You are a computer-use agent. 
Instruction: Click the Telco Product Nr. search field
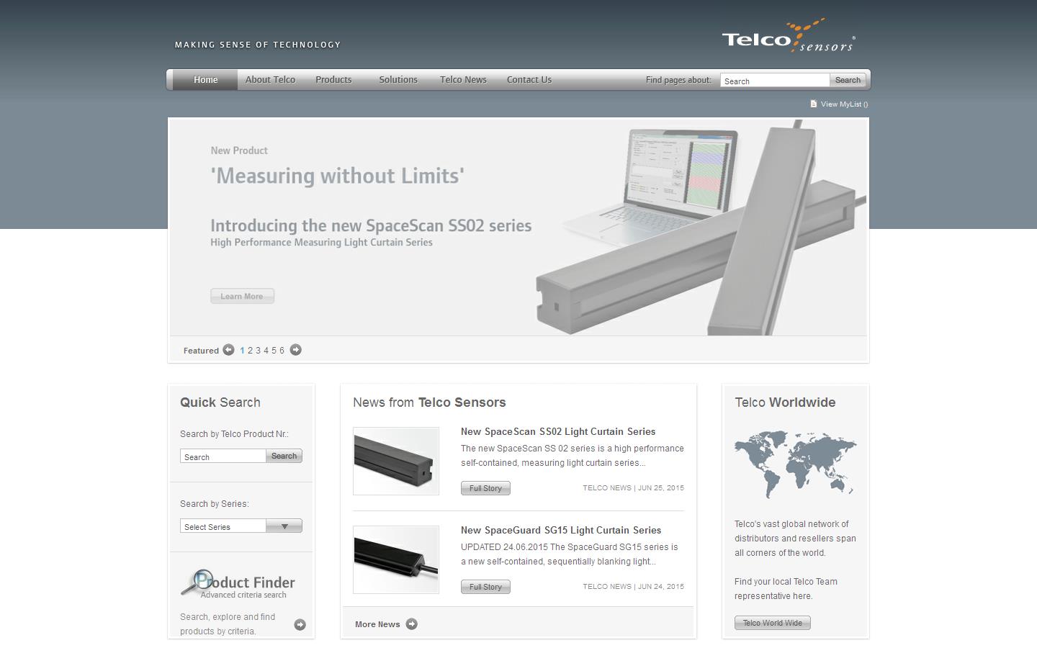point(223,456)
